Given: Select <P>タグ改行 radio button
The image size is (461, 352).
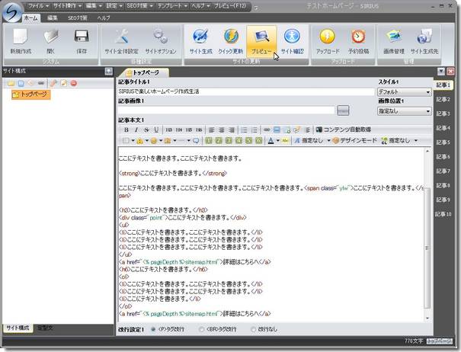Looking at the screenshot, I should coord(153,329).
